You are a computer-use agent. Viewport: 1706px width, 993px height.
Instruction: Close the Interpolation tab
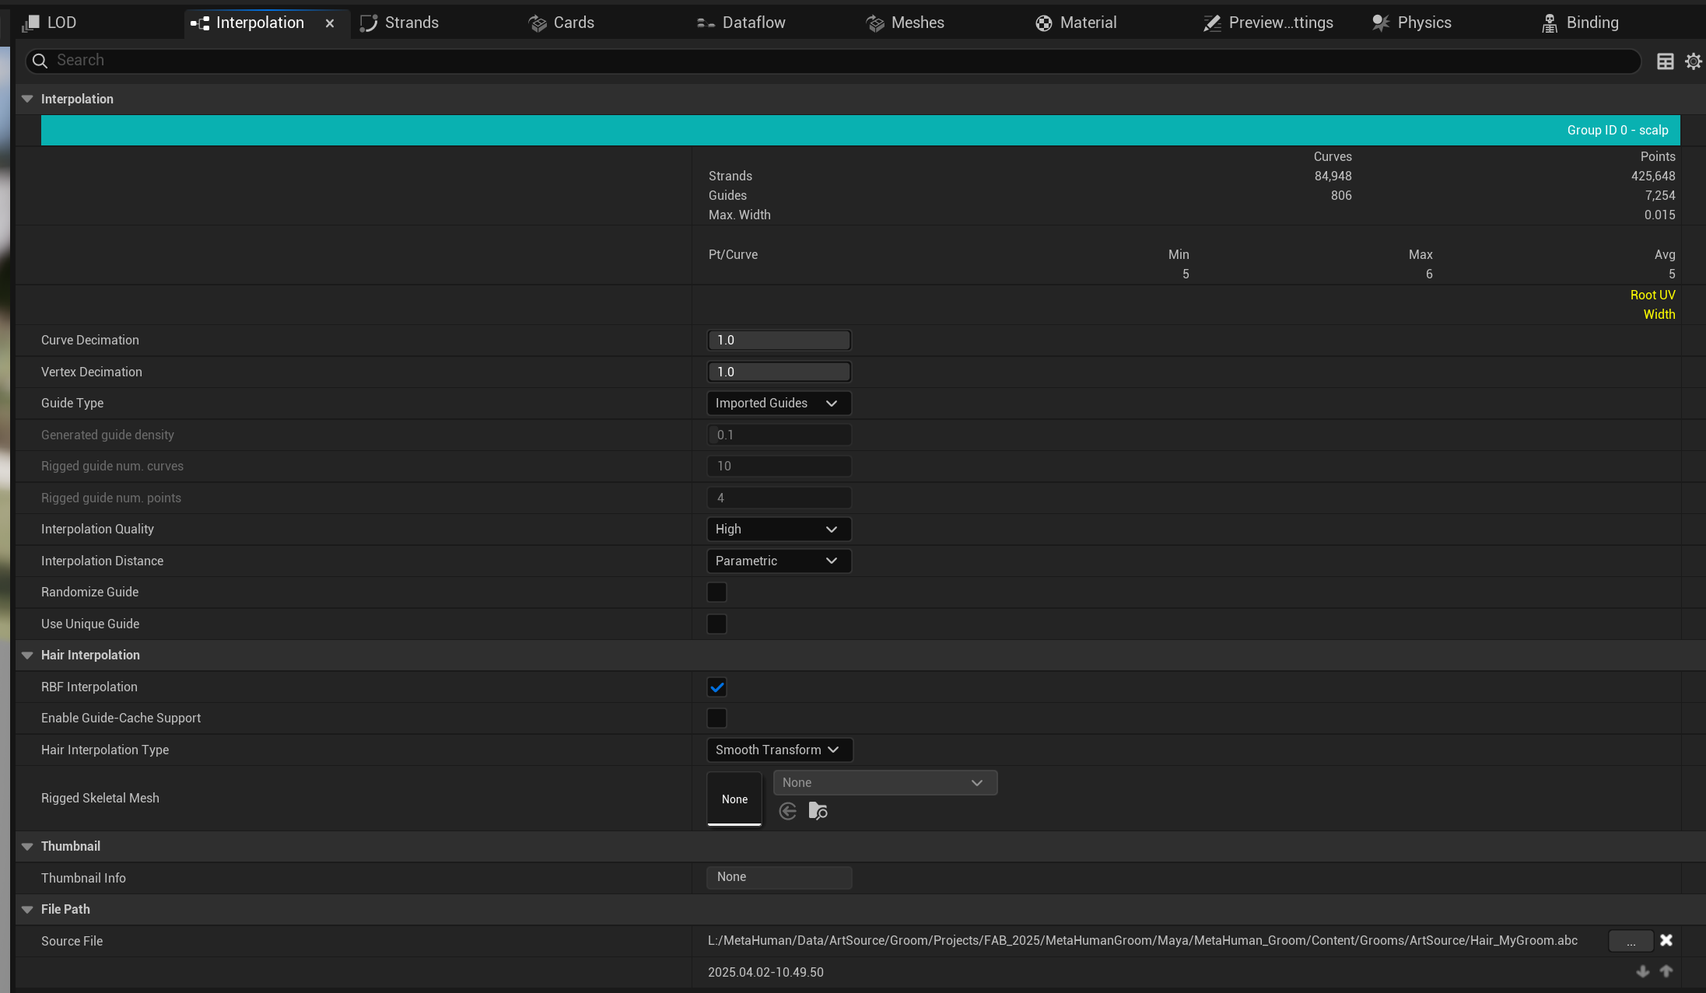330,23
